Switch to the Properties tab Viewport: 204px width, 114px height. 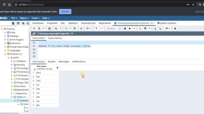click(52, 23)
